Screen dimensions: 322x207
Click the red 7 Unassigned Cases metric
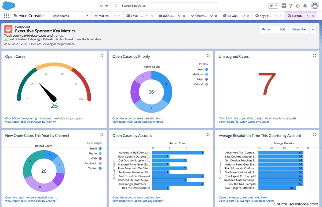(267, 84)
